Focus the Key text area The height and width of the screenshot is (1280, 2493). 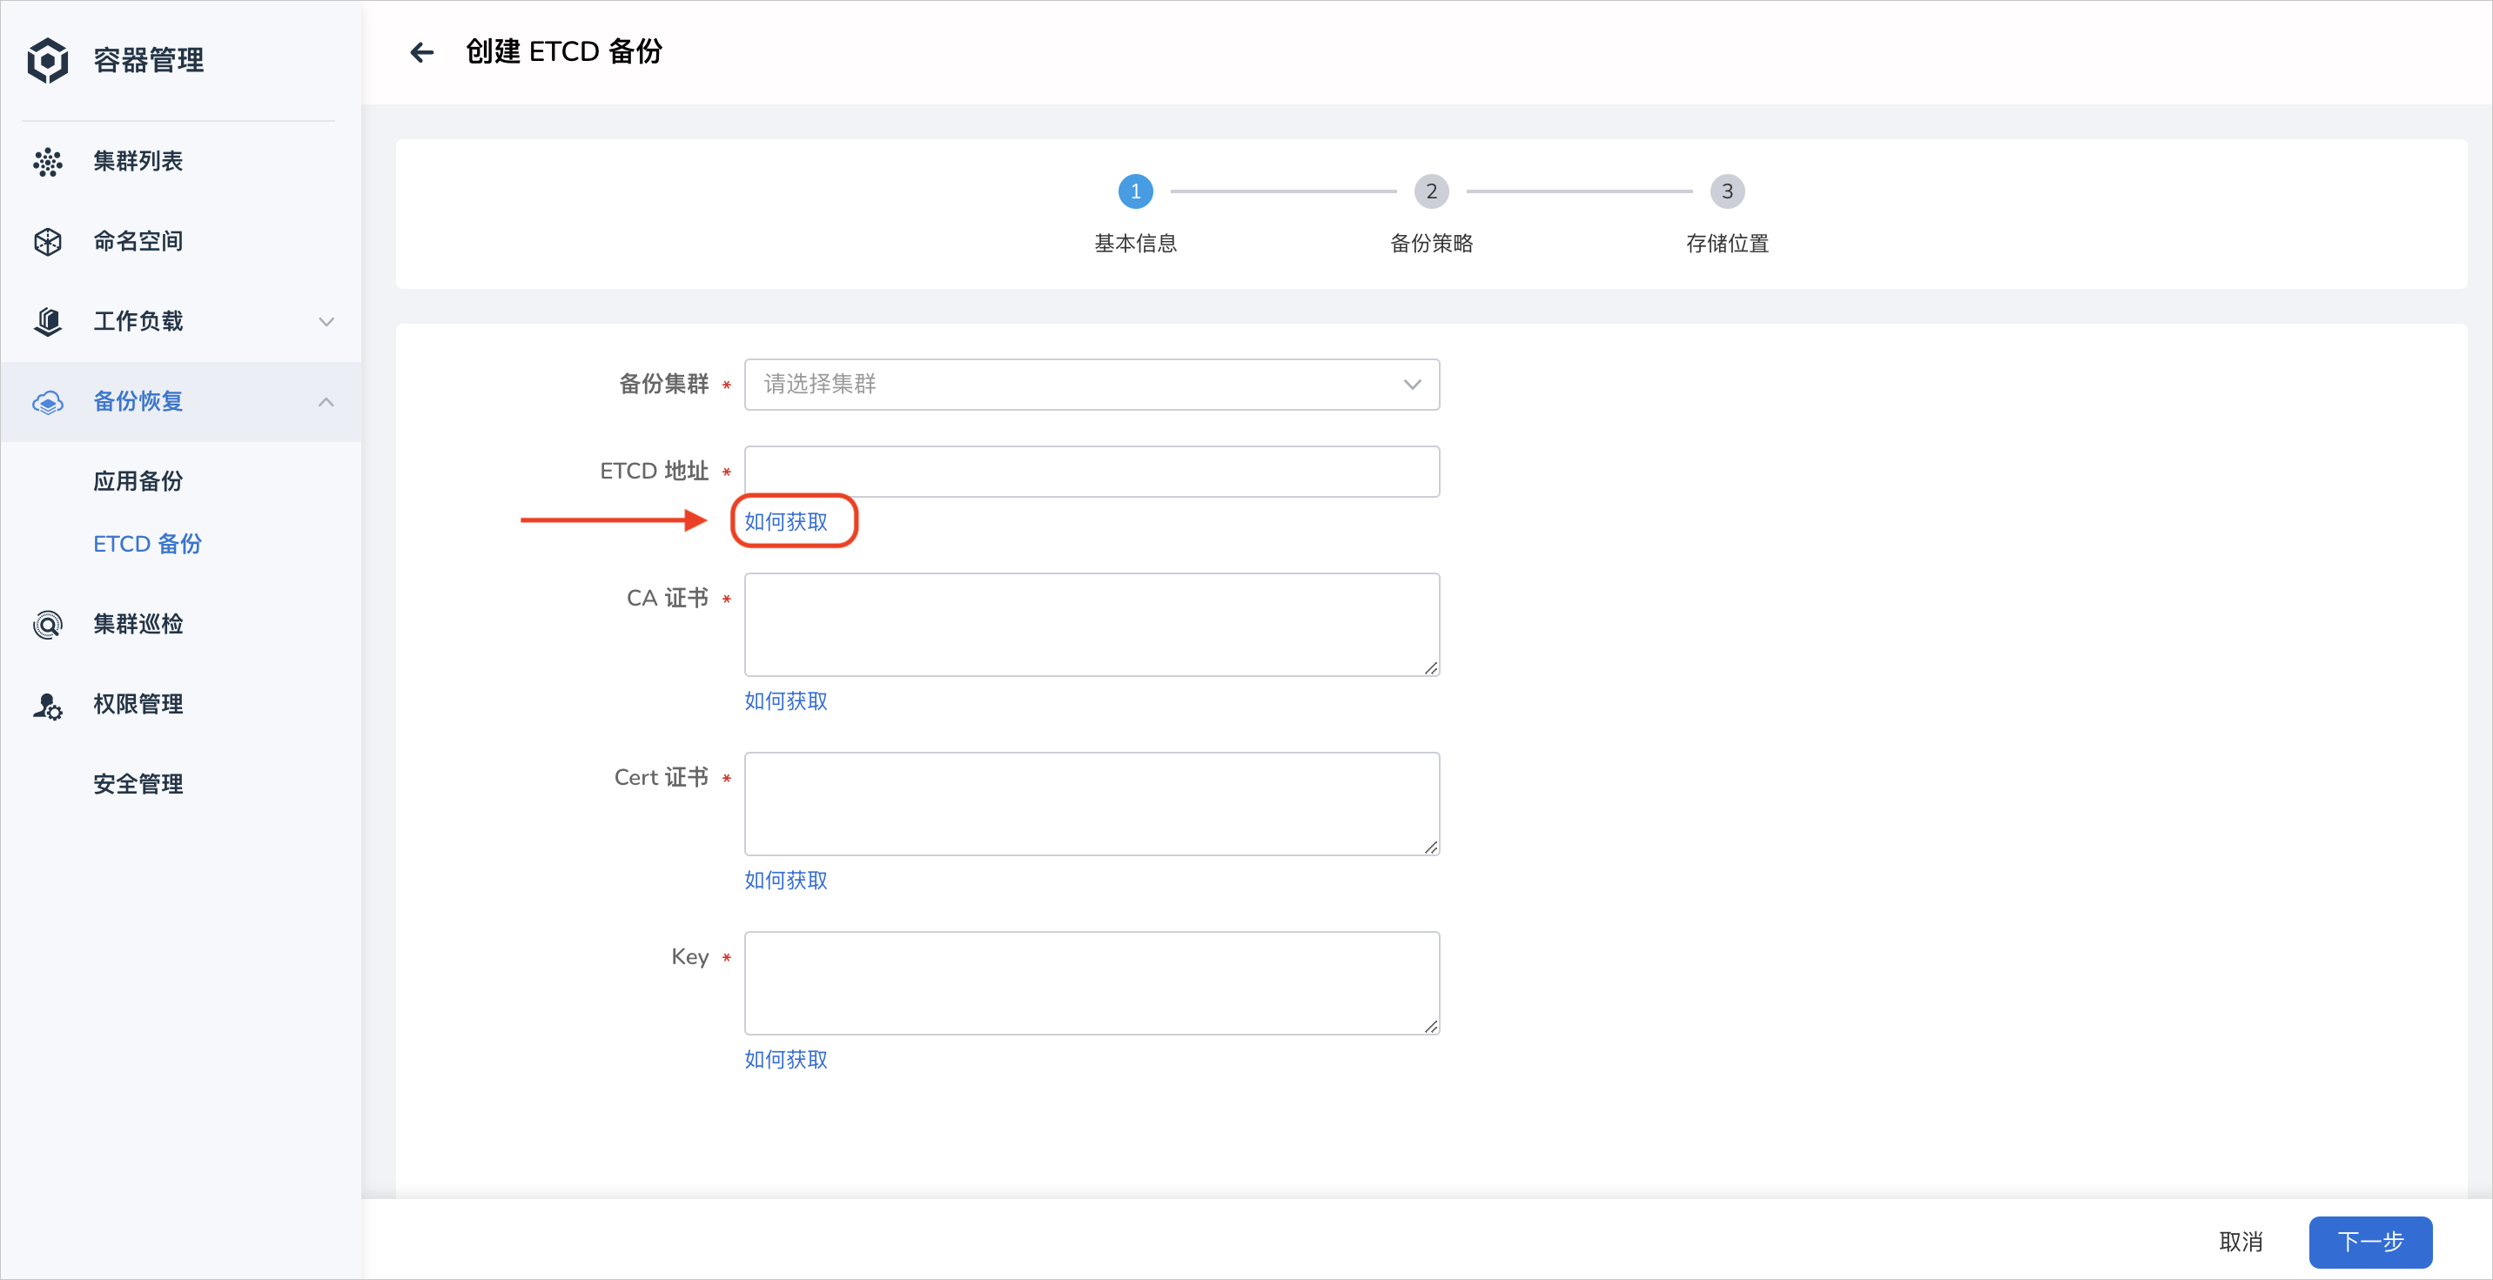[x=1092, y=983]
